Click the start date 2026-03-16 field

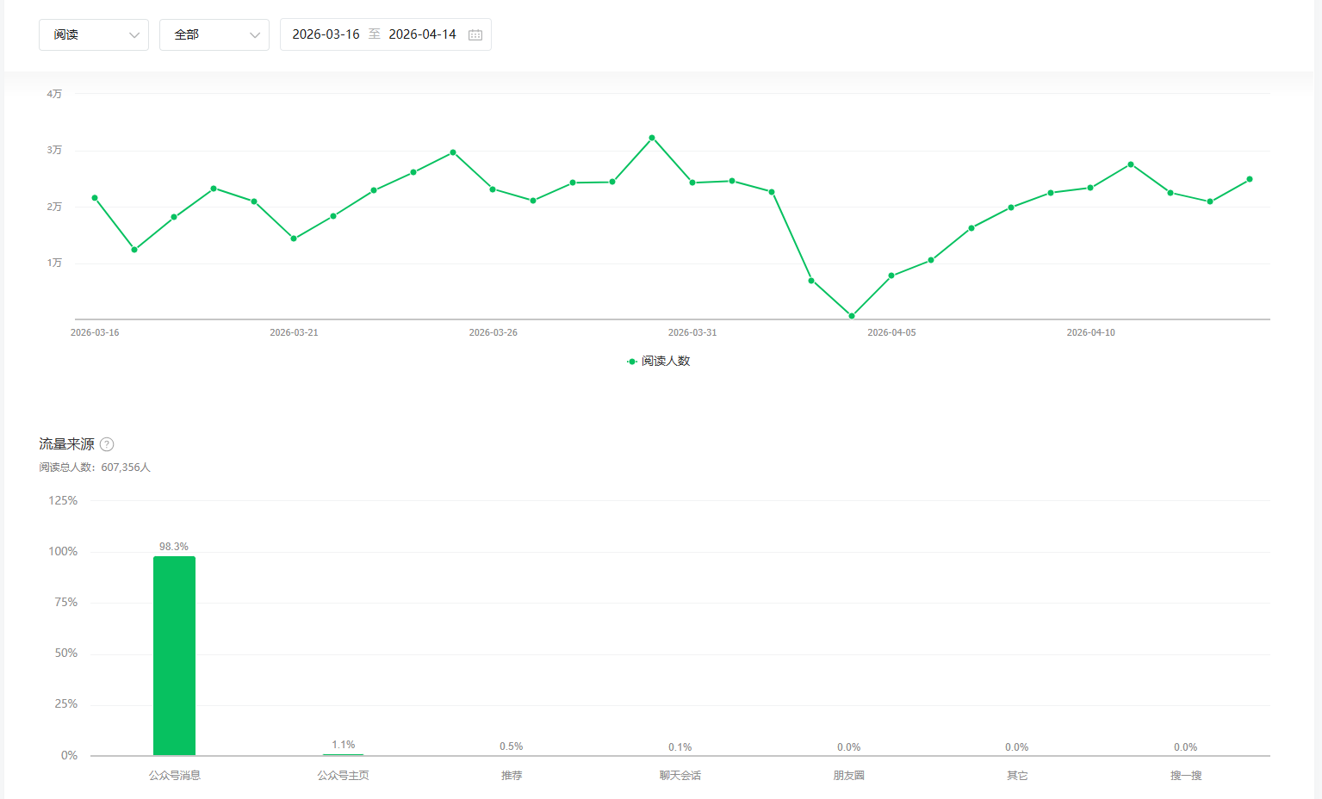point(326,34)
